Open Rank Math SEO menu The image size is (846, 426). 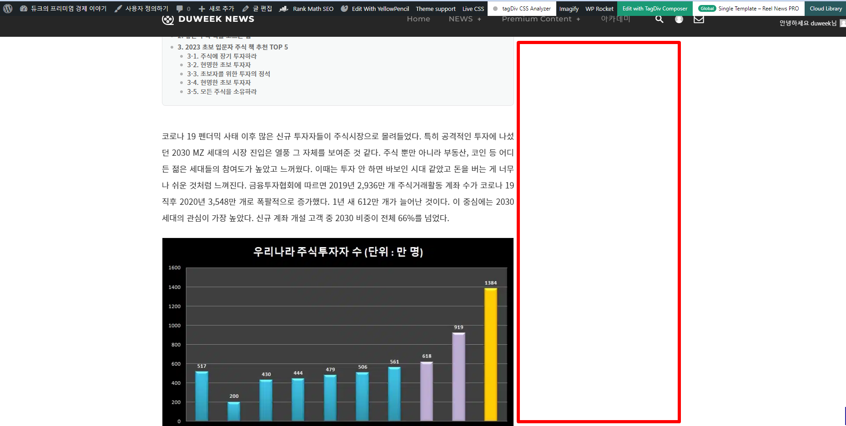point(306,9)
